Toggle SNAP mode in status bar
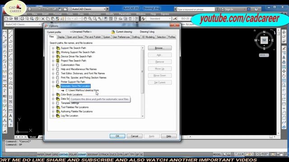Screen dimensions: 289x162 48,154
